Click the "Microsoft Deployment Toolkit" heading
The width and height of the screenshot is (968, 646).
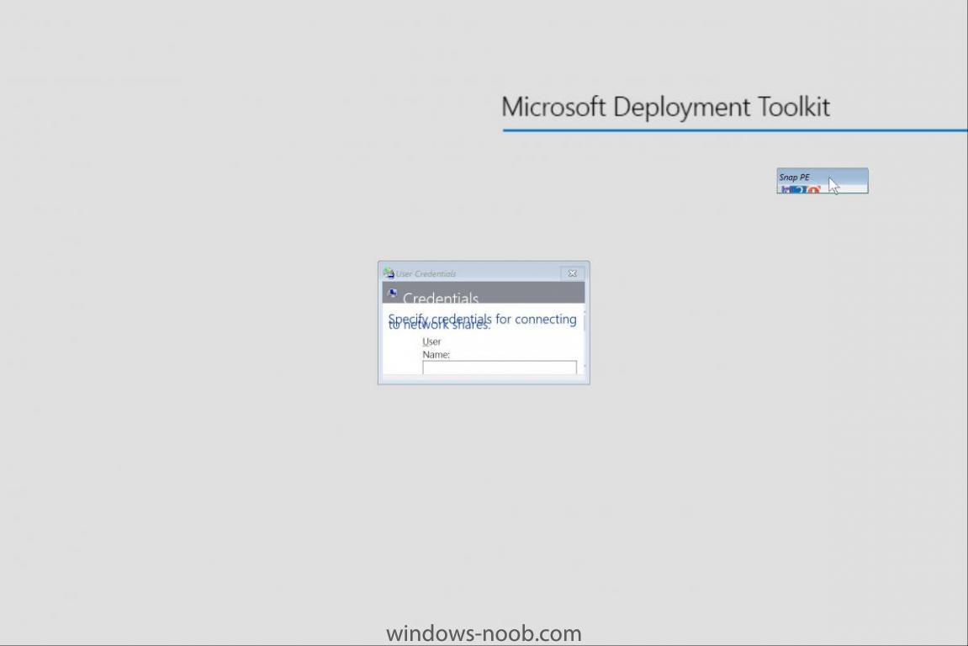point(665,107)
